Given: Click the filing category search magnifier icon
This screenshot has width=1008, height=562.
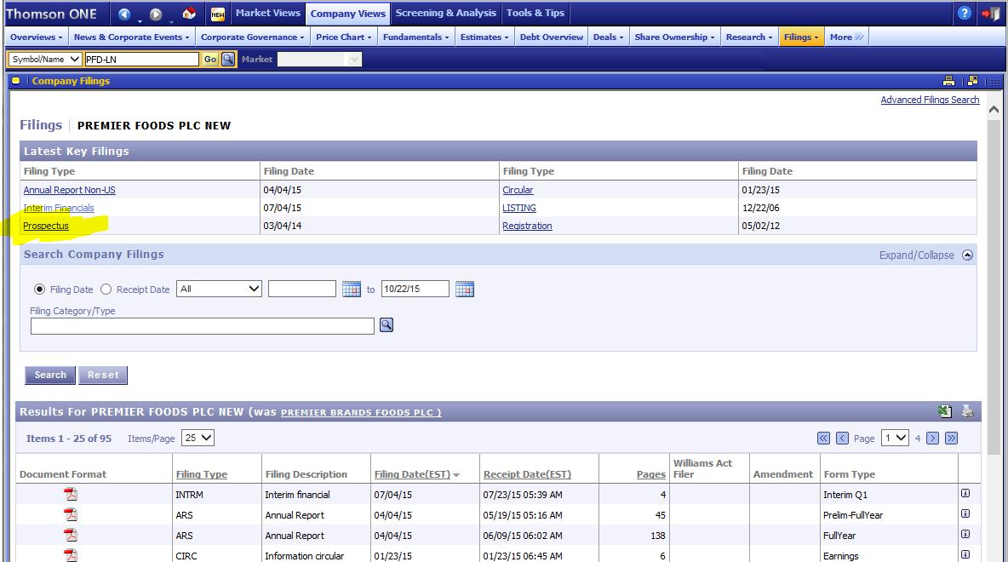Looking at the screenshot, I should click(387, 325).
